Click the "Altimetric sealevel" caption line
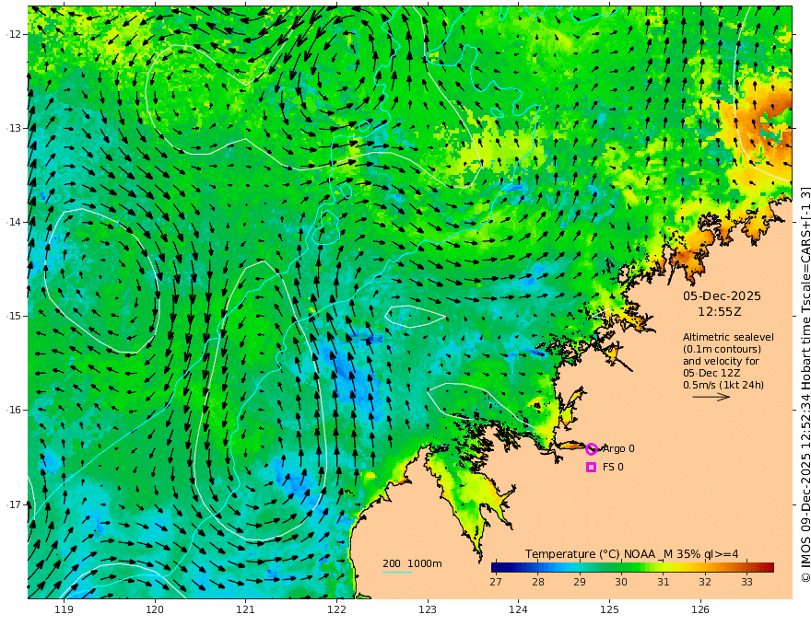This screenshot has height=626, width=811. pos(728,337)
